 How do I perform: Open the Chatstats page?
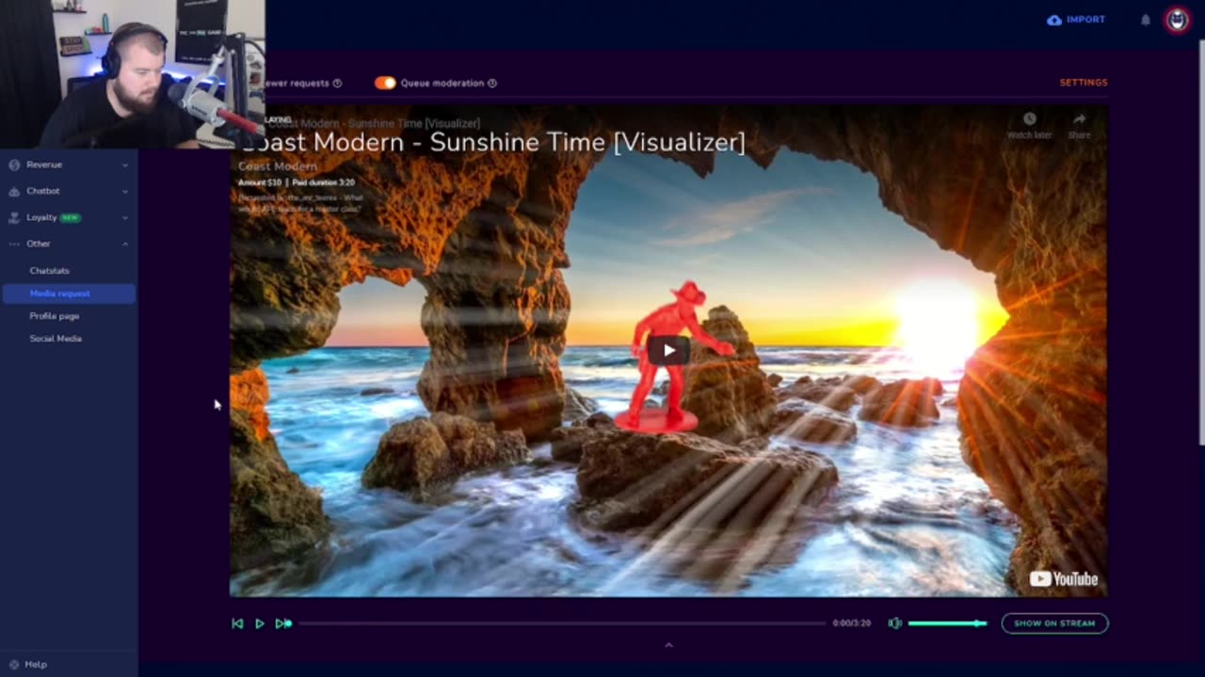49,271
